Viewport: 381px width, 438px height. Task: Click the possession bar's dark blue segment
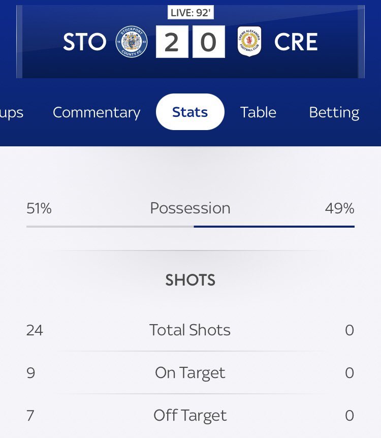(x=274, y=227)
